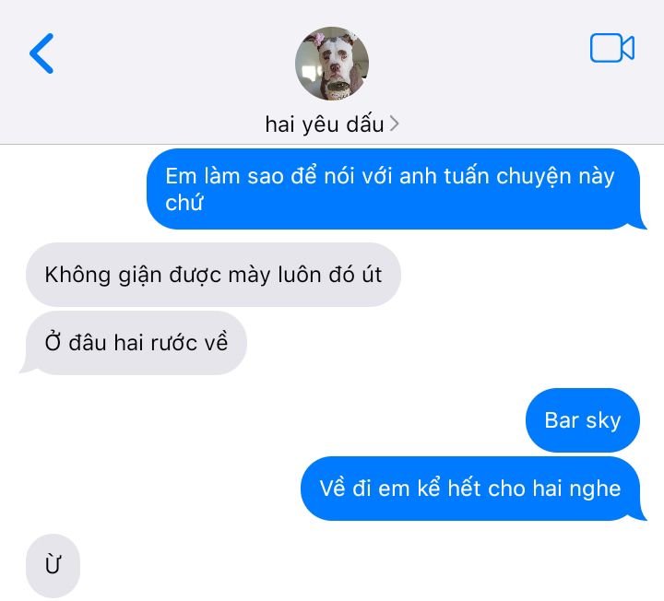Click the word 'chứ' in first bubble
Viewport: 664px width, 601px height.
(x=184, y=203)
